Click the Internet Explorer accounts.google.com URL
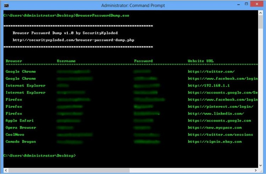The image size is (266, 174). click(223, 92)
